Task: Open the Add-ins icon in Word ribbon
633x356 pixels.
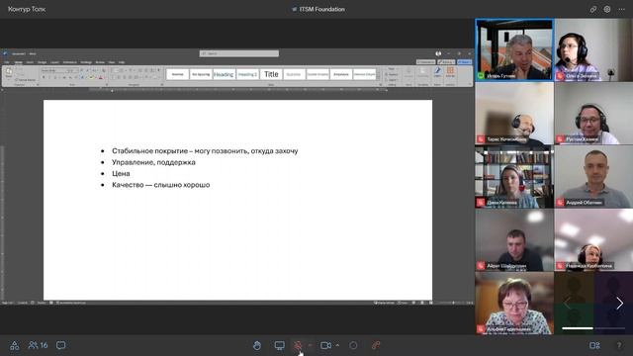Action: click(x=450, y=72)
